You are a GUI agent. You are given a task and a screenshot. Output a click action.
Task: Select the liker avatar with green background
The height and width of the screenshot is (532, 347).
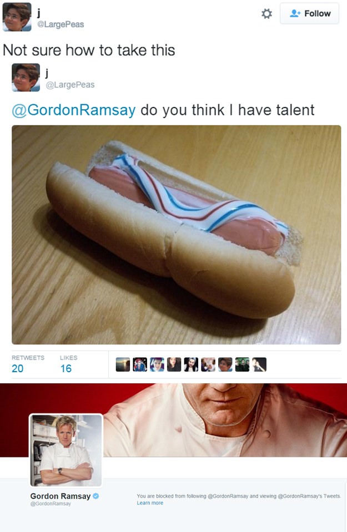243,364
